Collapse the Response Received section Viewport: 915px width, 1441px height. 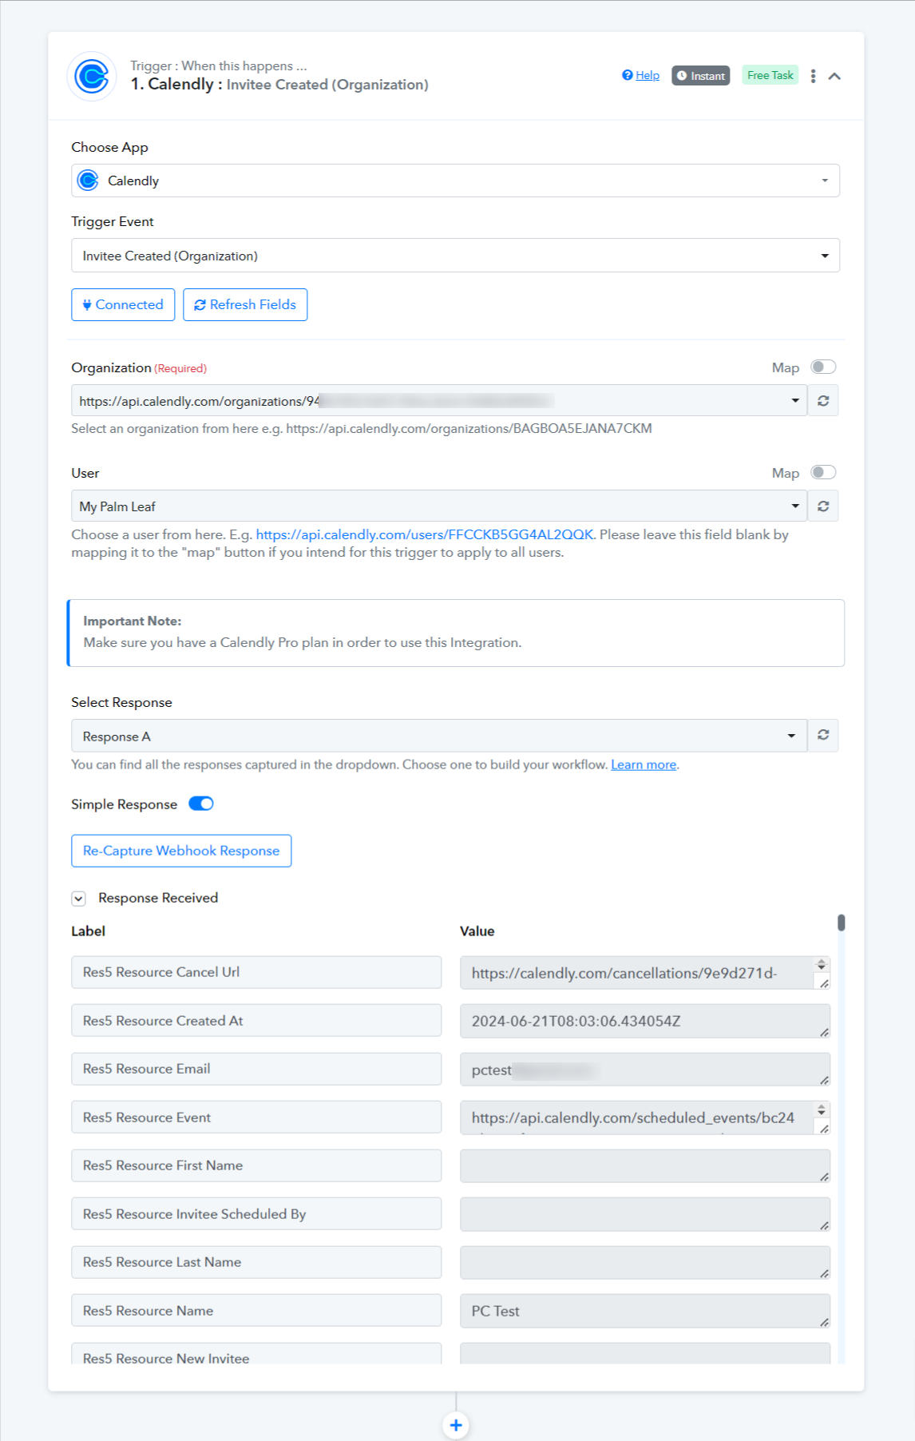[x=78, y=899]
